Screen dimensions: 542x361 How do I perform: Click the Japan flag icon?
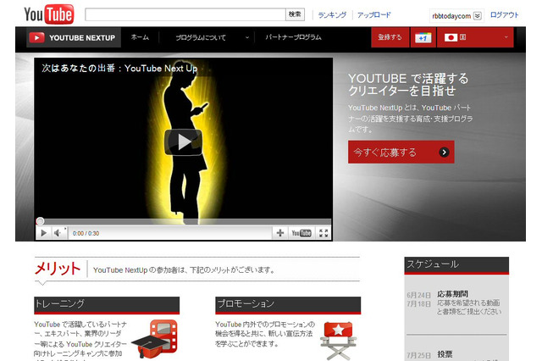tap(451, 37)
